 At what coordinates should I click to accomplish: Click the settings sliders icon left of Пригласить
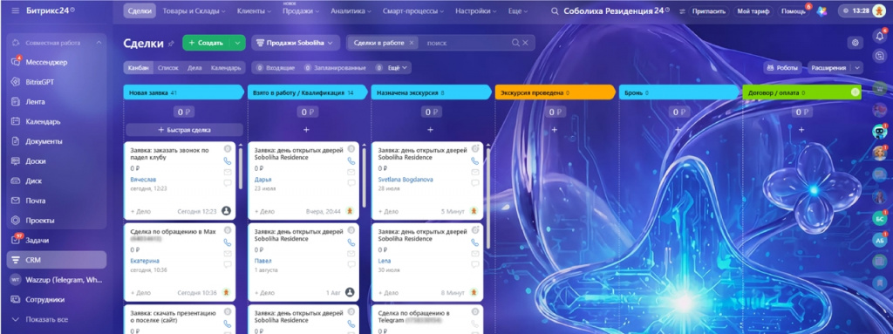pos(683,10)
